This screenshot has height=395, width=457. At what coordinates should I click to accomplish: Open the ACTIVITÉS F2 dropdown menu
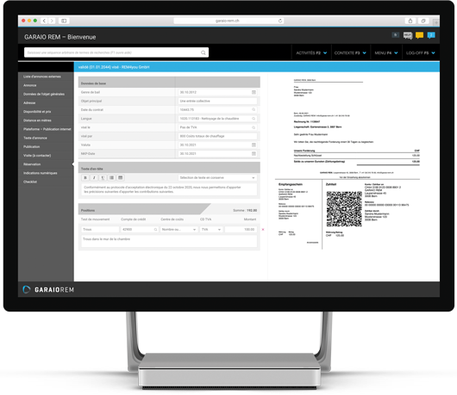(311, 53)
